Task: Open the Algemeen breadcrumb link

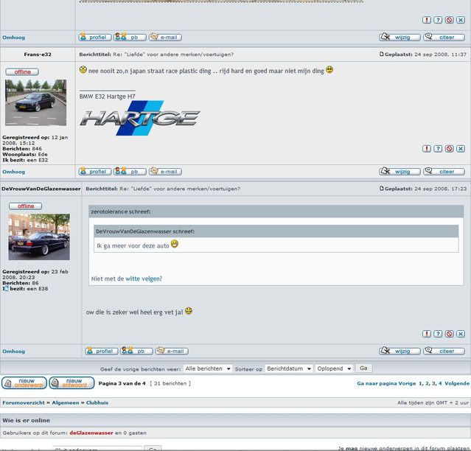Action: click(66, 402)
